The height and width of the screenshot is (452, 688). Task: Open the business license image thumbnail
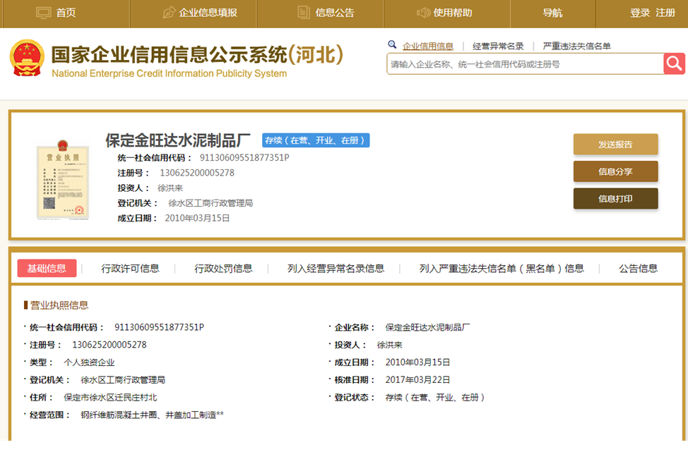tap(63, 180)
